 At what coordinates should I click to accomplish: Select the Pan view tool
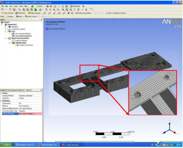[50, 10]
